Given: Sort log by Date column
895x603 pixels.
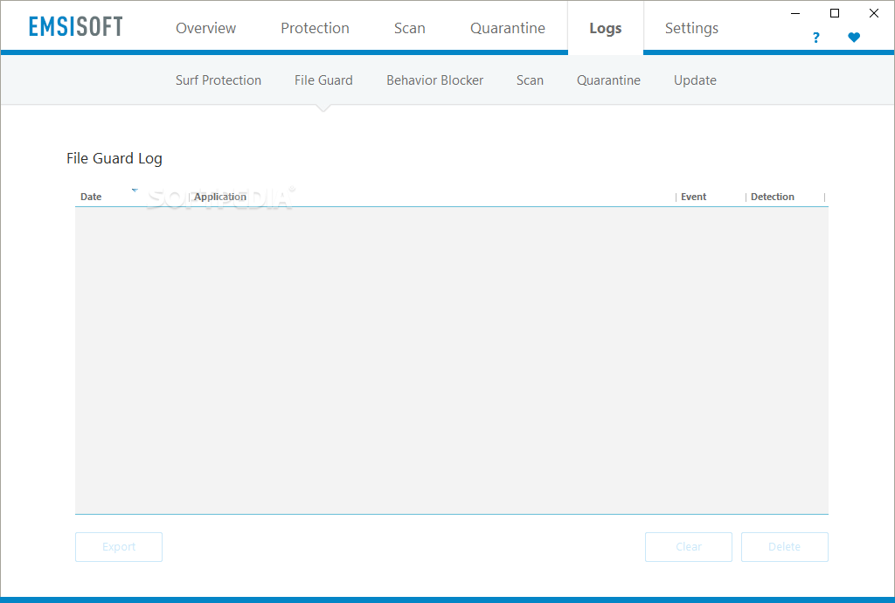Looking at the screenshot, I should coord(91,197).
